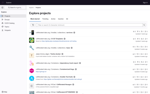Click the GitLab logo in header

click(x=3, y=3)
